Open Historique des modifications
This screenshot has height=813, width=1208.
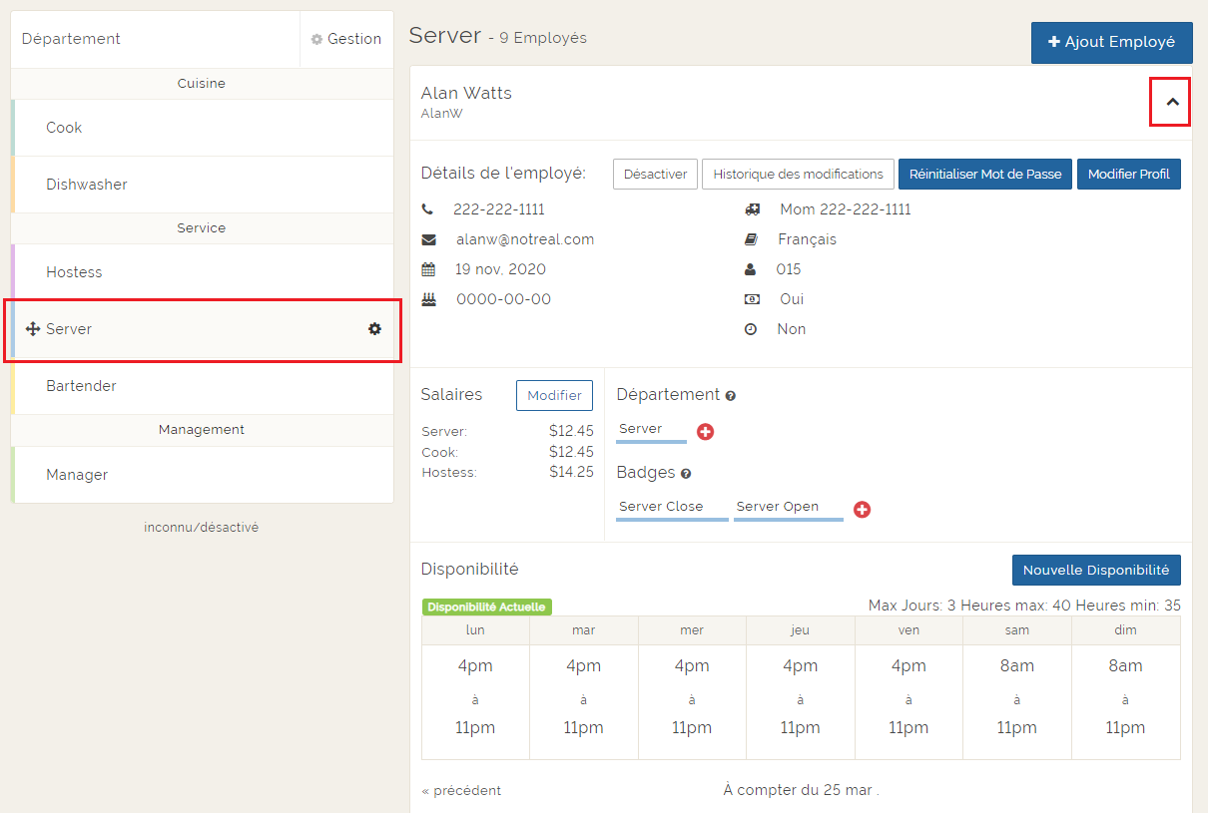[798, 174]
